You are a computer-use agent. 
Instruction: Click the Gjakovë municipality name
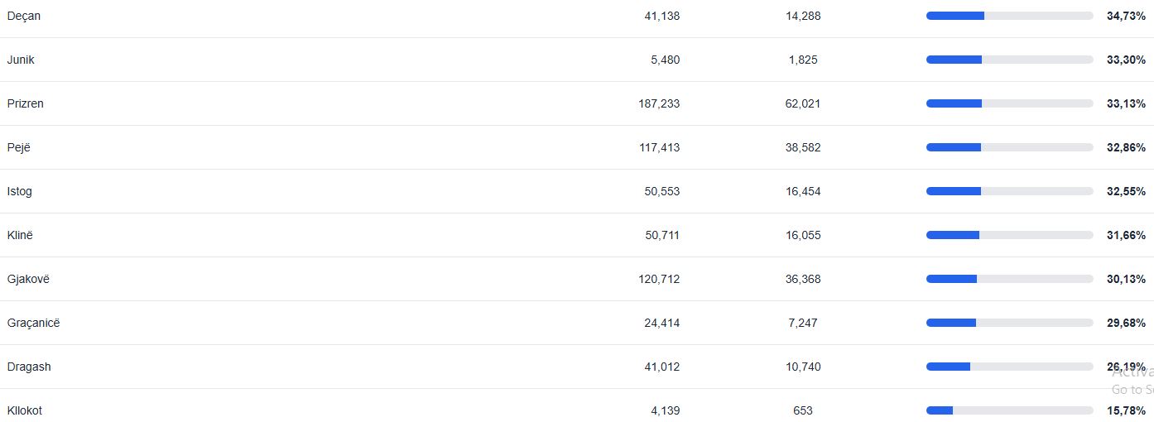(x=28, y=279)
